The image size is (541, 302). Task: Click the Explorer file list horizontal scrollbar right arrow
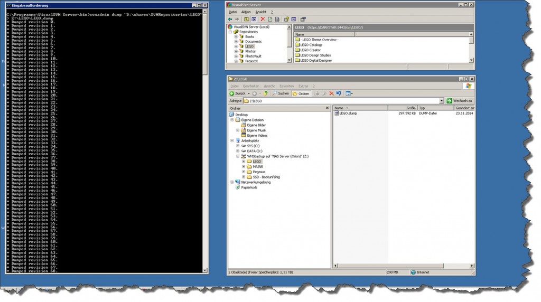click(x=472, y=266)
